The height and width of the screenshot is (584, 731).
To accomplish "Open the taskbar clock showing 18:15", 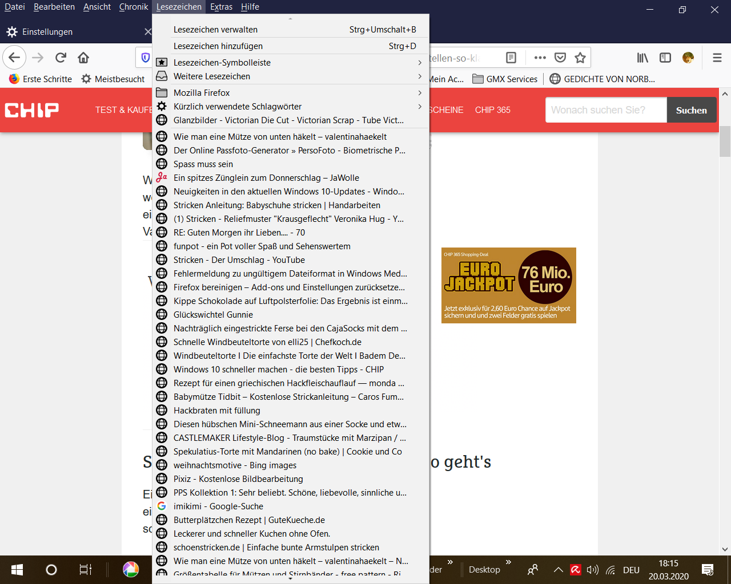I will point(668,570).
